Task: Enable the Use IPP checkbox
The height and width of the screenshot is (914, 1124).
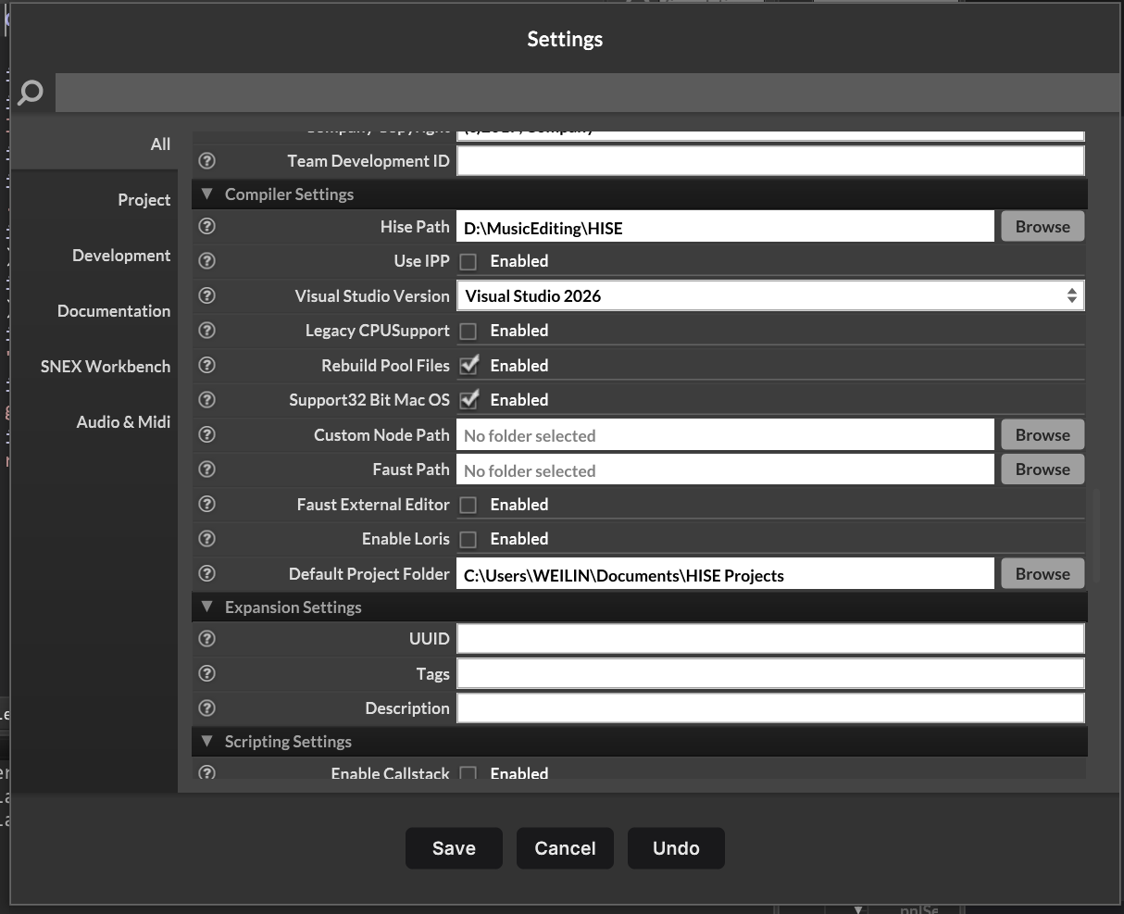Action: point(468,262)
